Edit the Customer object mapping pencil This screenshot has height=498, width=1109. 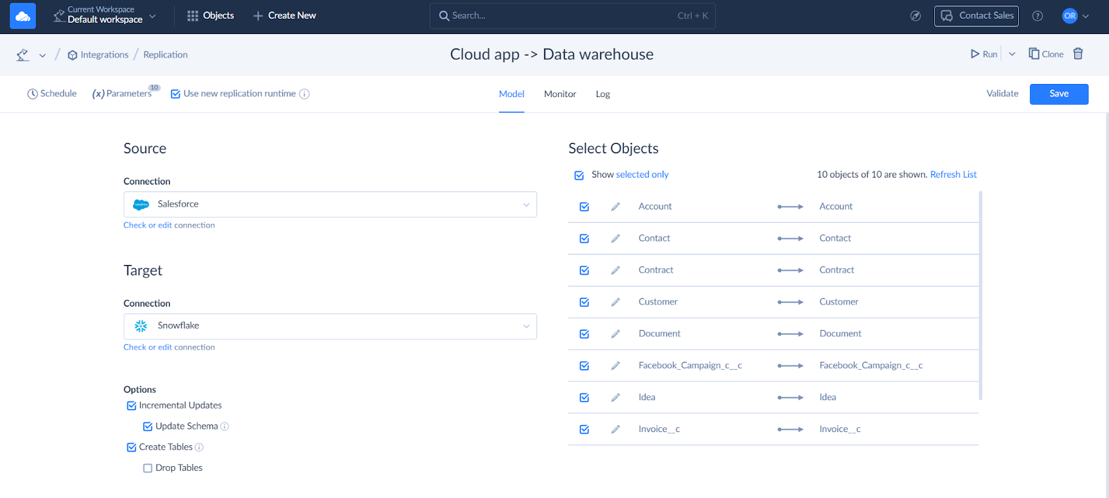(x=615, y=302)
